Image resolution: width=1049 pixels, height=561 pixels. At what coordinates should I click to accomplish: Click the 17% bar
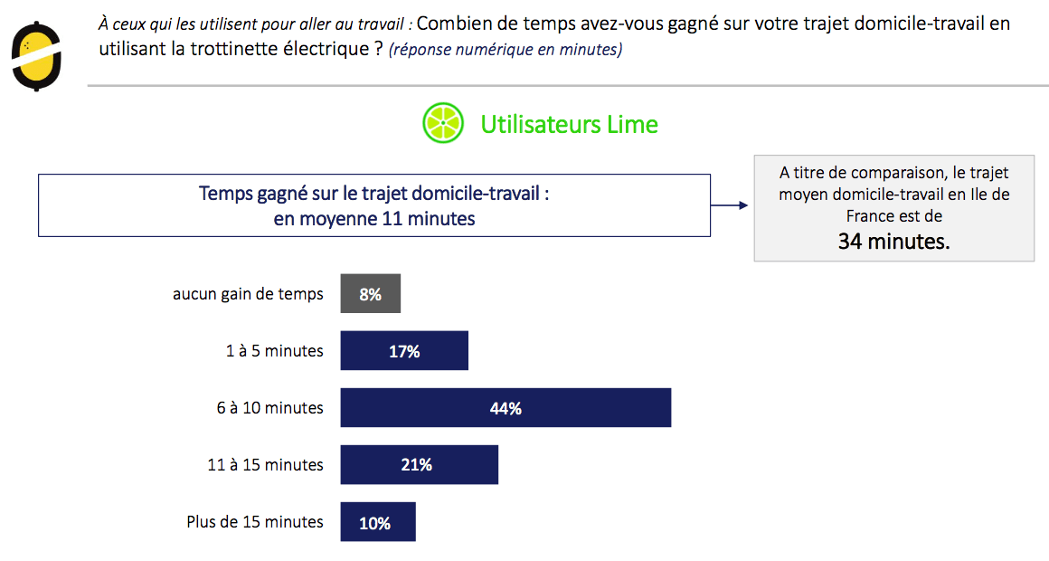(x=404, y=350)
